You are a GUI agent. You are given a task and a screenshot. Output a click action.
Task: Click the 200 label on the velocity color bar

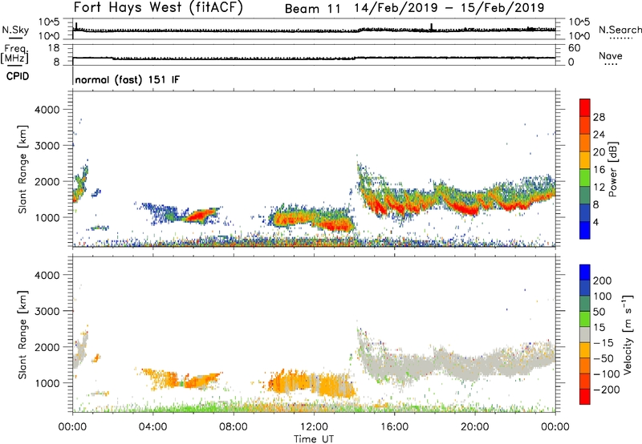603,281
